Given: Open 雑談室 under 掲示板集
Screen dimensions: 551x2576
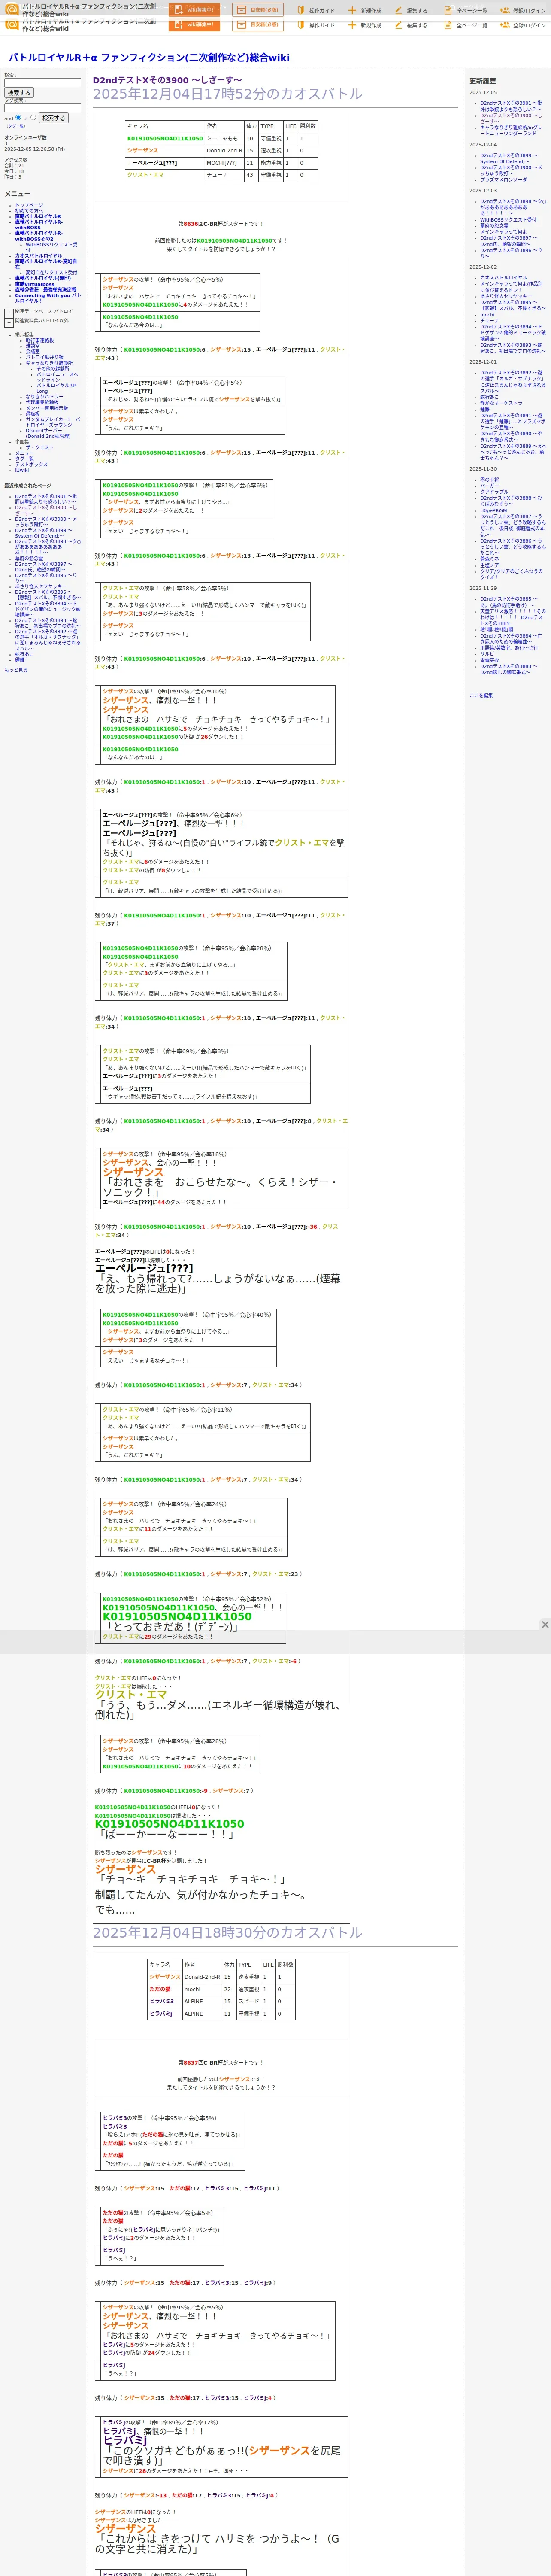Looking at the screenshot, I should coord(33,346).
